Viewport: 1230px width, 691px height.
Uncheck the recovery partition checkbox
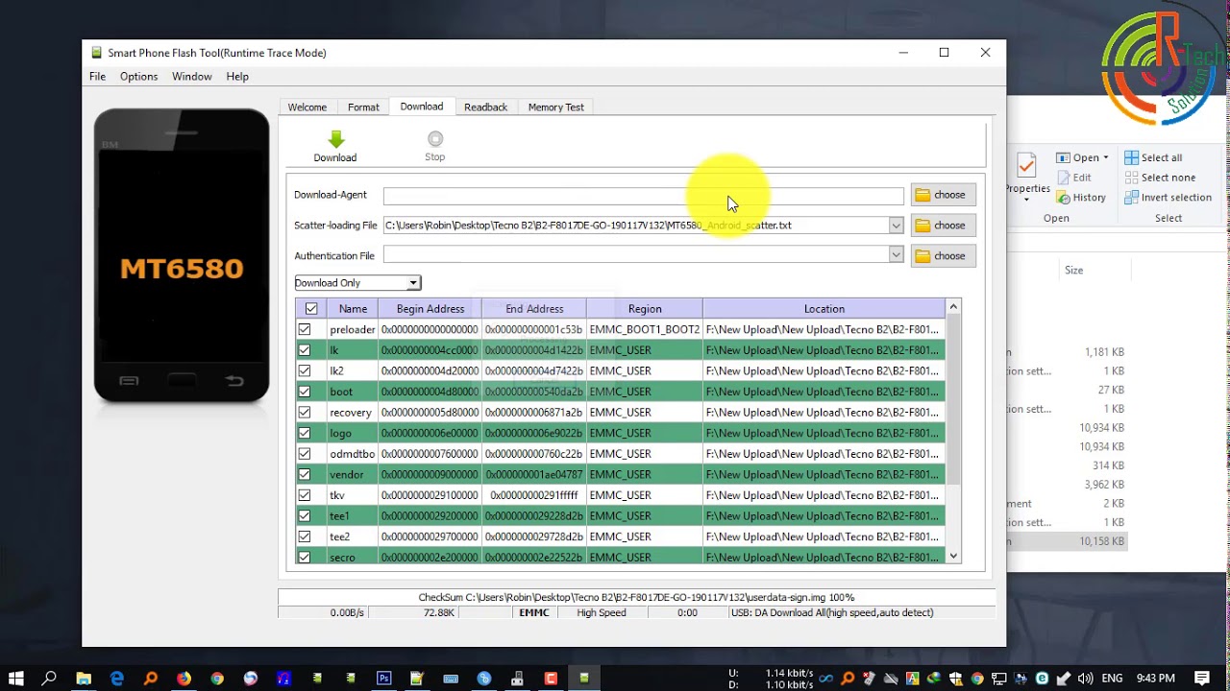(305, 413)
